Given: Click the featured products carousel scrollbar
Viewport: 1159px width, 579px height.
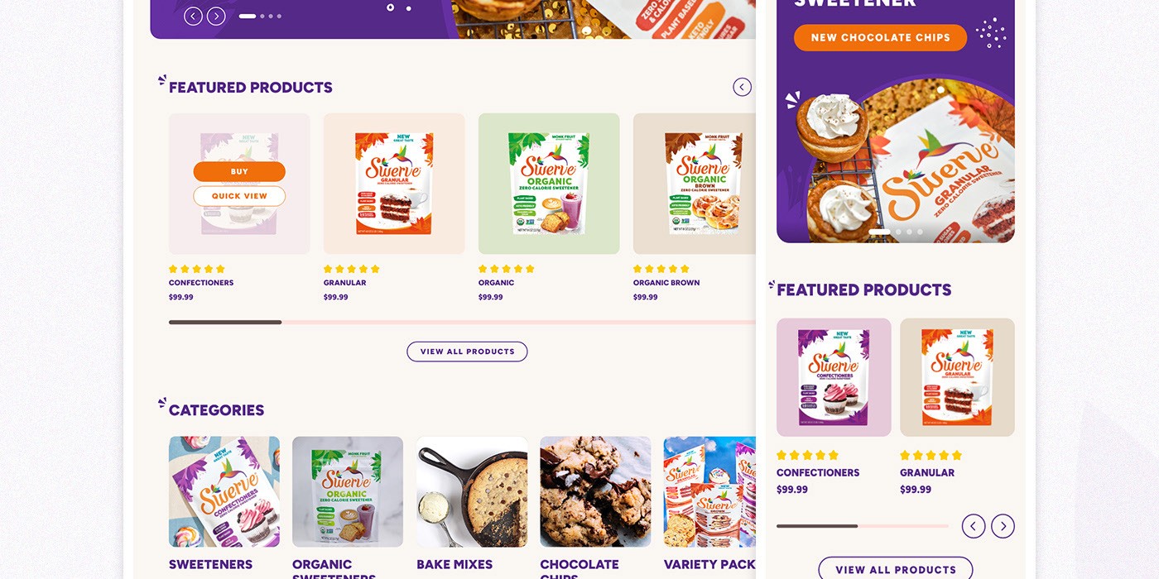Looking at the screenshot, I should [462, 322].
